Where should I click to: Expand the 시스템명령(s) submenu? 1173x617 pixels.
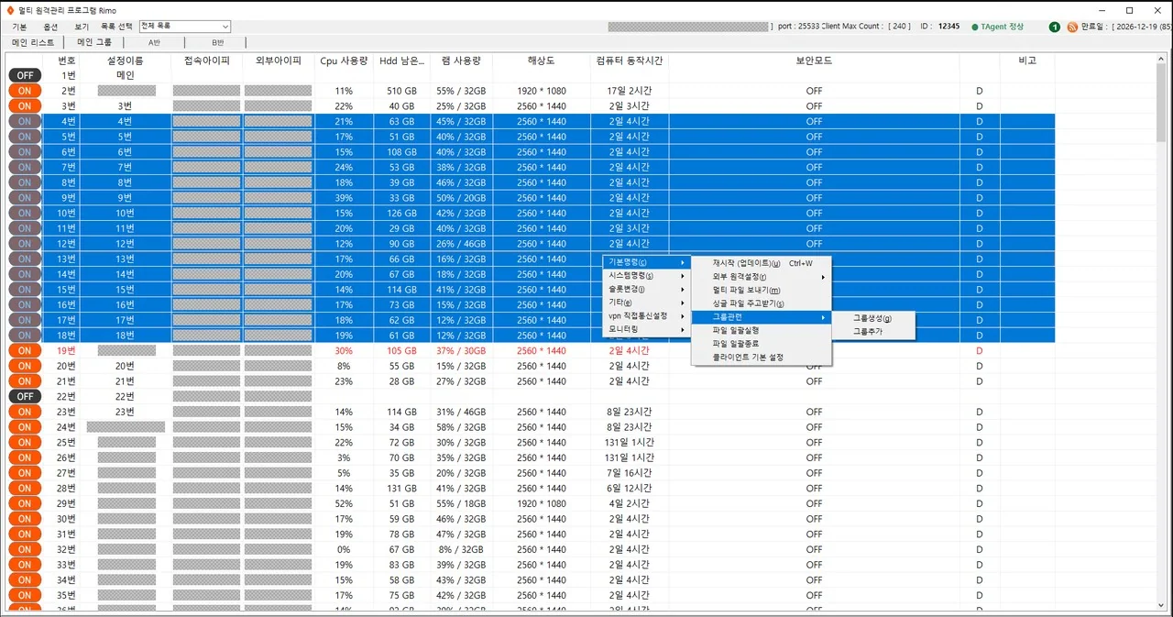(x=648, y=275)
